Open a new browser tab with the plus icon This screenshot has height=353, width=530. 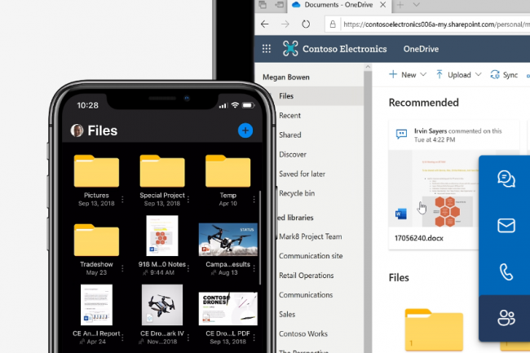400,5
